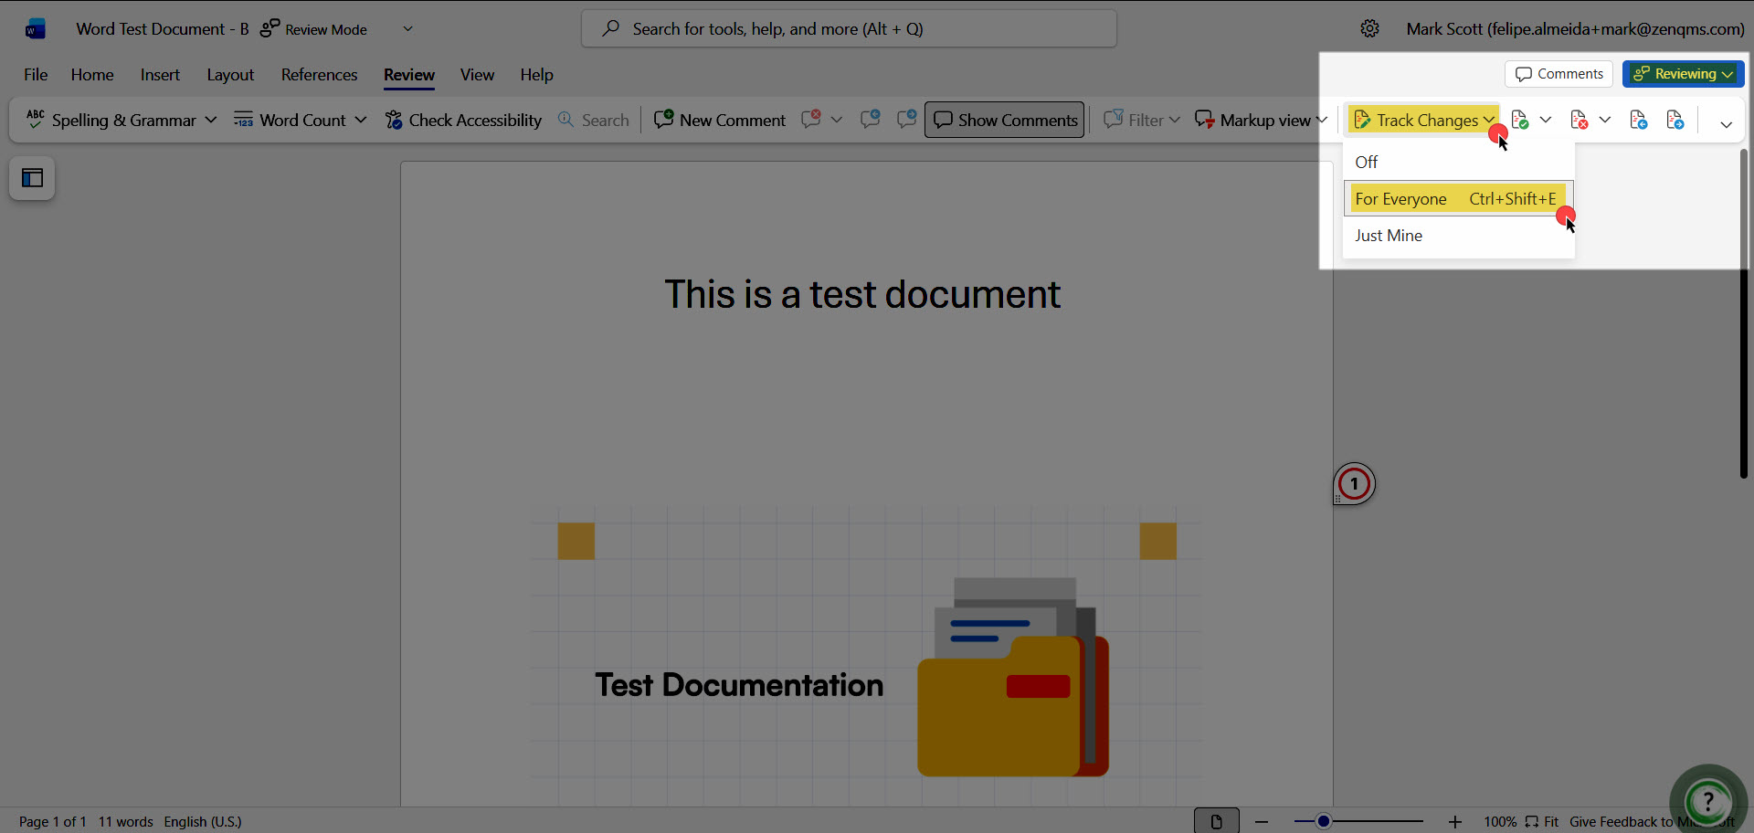The image size is (1754, 833).
Task: Click the Reject change icon
Action: pos(1580,120)
